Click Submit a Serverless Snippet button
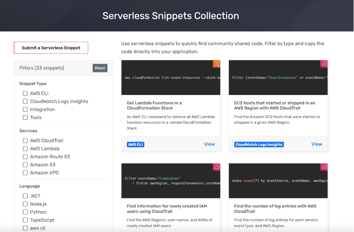Viewport: 354px width, 232px height. pos(51,48)
